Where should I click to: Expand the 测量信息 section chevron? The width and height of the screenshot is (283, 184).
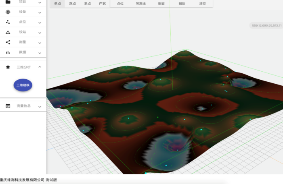tap(40, 106)
